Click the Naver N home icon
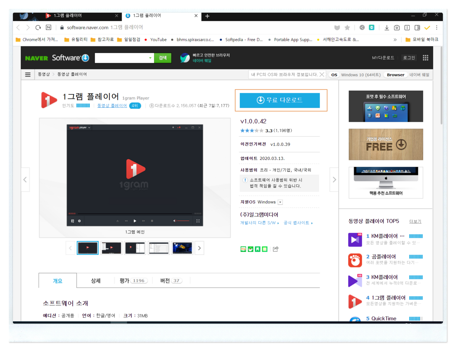Viewport: 458px width, 353px height. point(49,28)
